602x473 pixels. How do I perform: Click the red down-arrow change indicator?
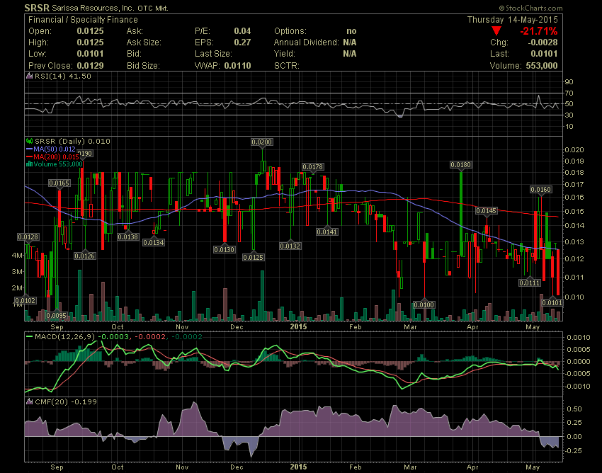click(496, 31)
